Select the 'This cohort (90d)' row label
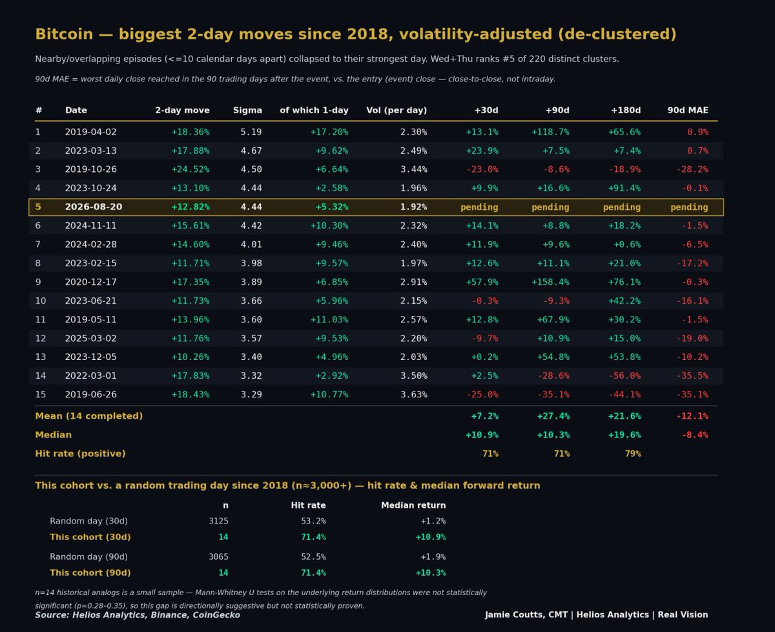 (90, 573)
